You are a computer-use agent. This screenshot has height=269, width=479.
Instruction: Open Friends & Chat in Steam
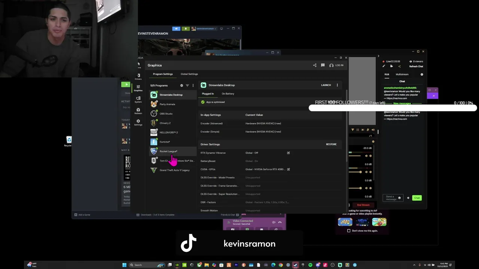[230, 215]
